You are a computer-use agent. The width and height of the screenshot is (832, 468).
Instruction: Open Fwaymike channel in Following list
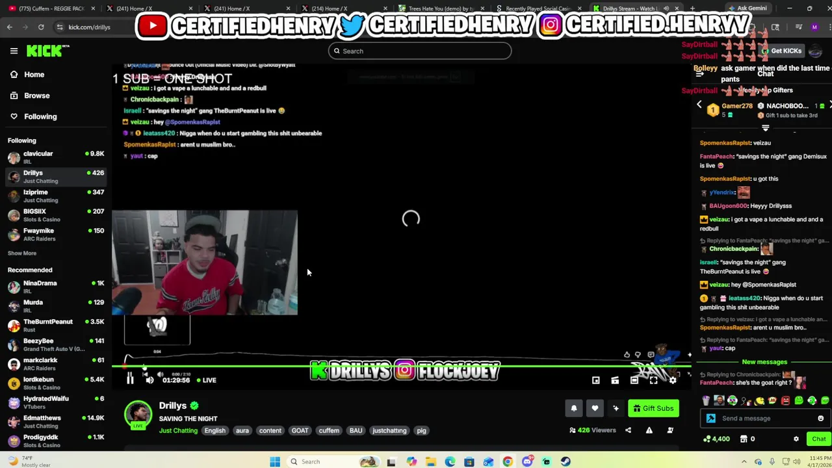(55, 235)
